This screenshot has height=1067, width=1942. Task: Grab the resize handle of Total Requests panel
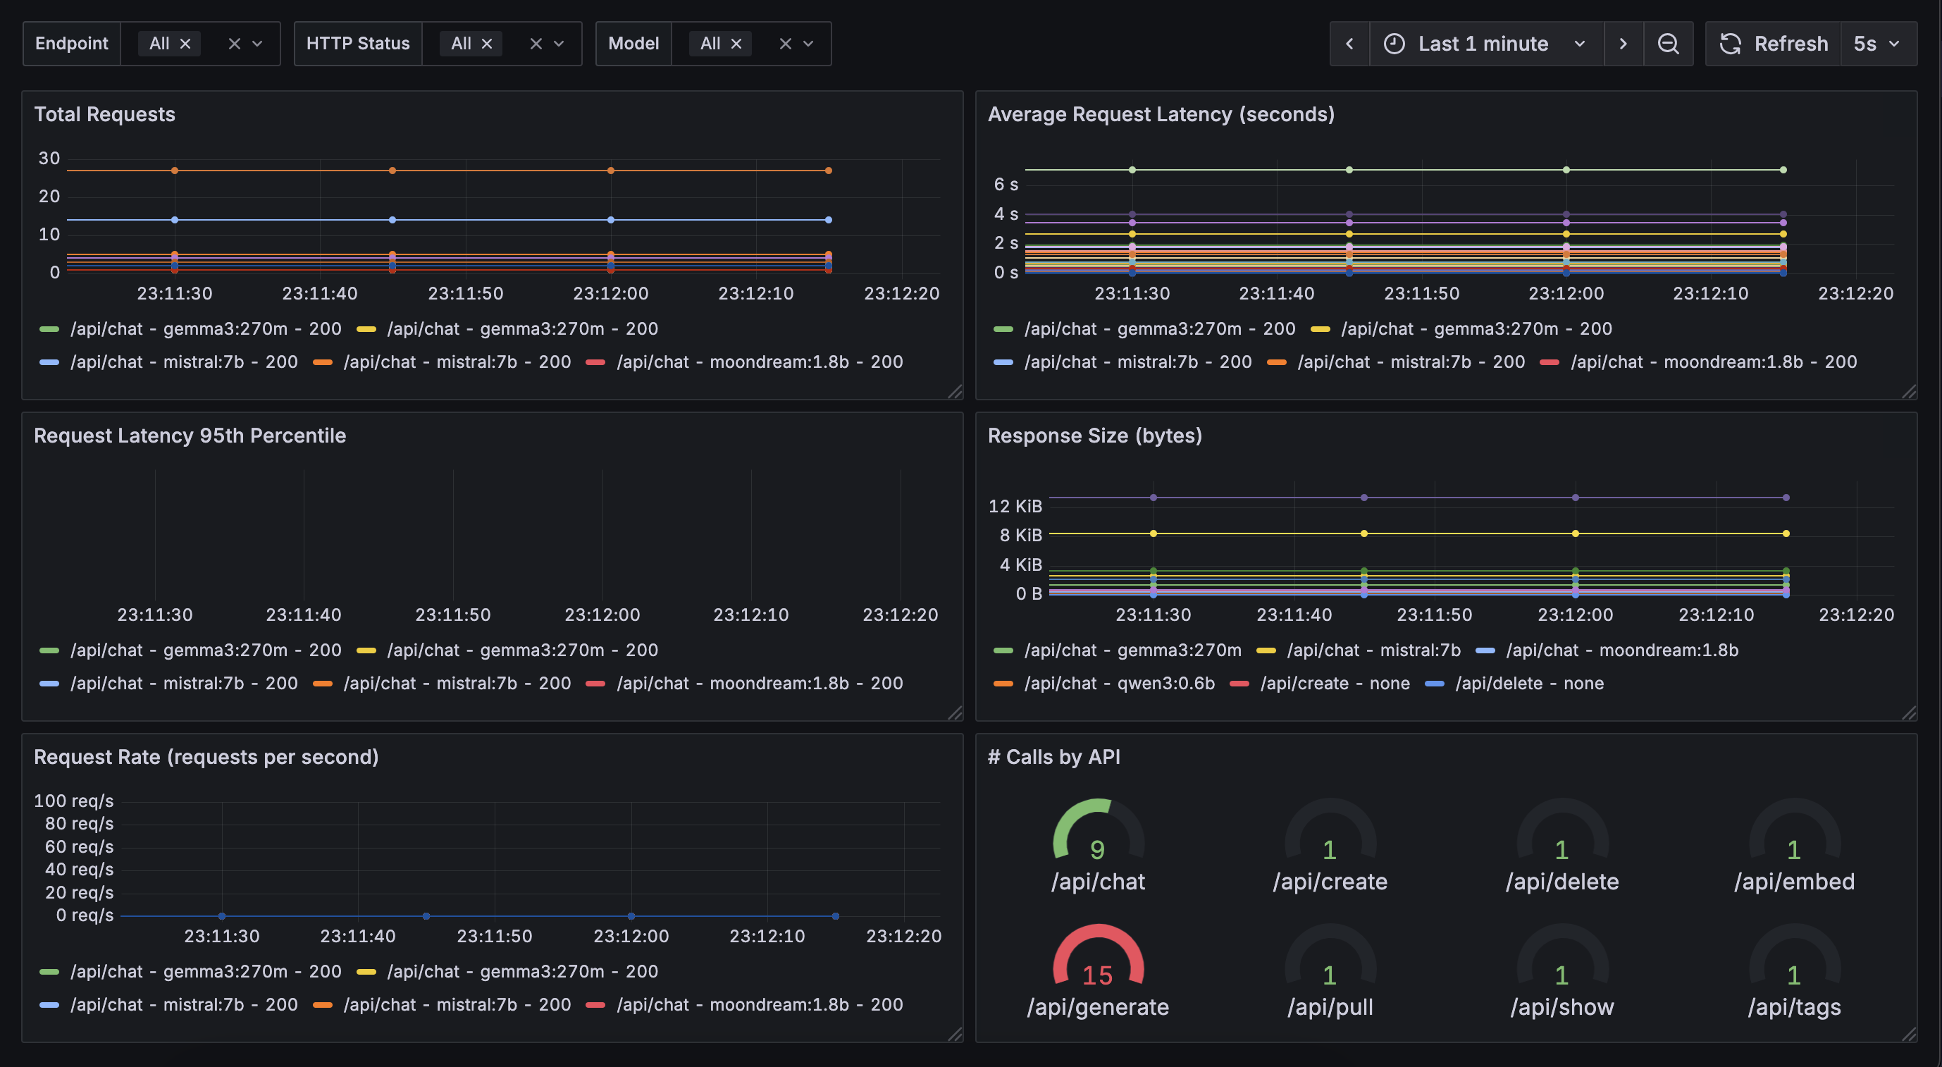tap(954, 391)
